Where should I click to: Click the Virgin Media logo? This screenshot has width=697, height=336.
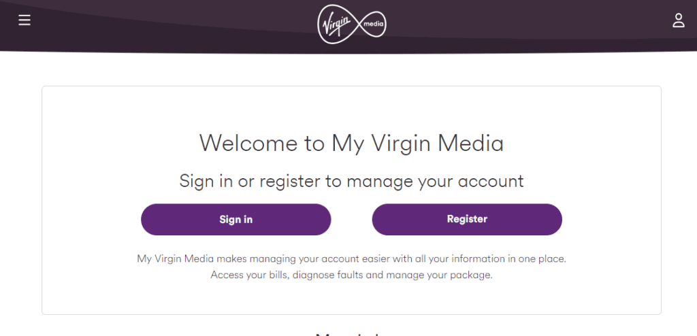351,25
